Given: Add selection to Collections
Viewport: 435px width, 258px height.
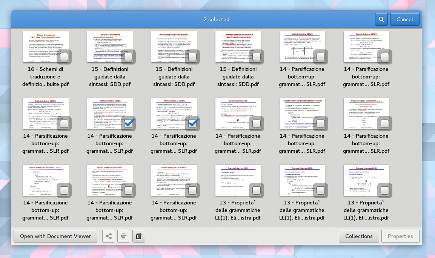Looking at the screenshot, I should pyautogui.click(x=359, y=236).
